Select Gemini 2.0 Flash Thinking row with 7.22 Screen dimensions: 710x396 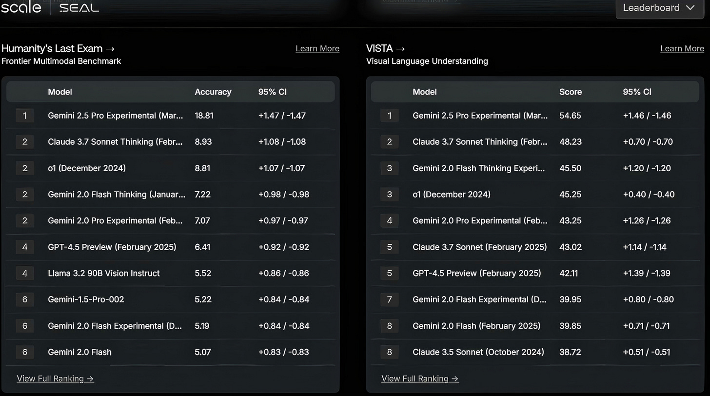(x=171, y=195)
